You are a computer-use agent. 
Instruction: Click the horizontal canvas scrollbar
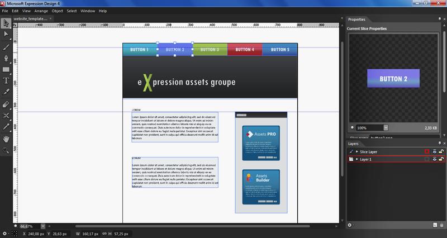coord(192,226)
